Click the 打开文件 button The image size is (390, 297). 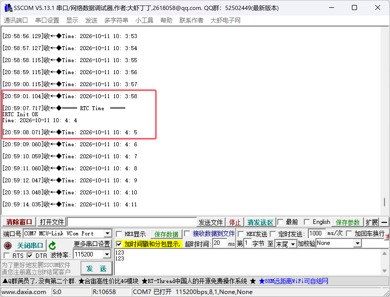pos(52,222)
